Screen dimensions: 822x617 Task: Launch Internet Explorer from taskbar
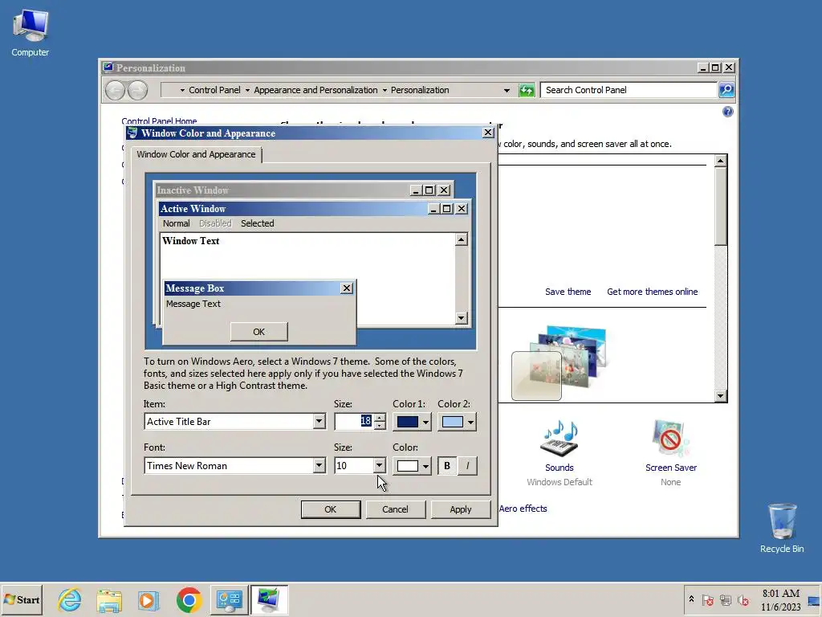coord(70,599)
